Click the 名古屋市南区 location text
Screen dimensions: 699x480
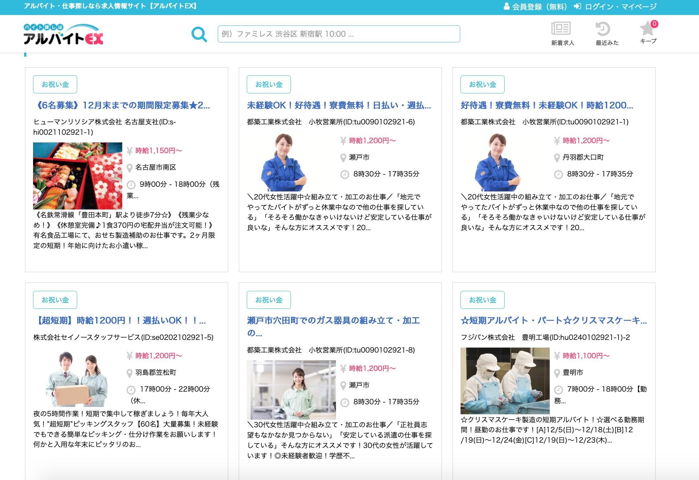[156, 167]
